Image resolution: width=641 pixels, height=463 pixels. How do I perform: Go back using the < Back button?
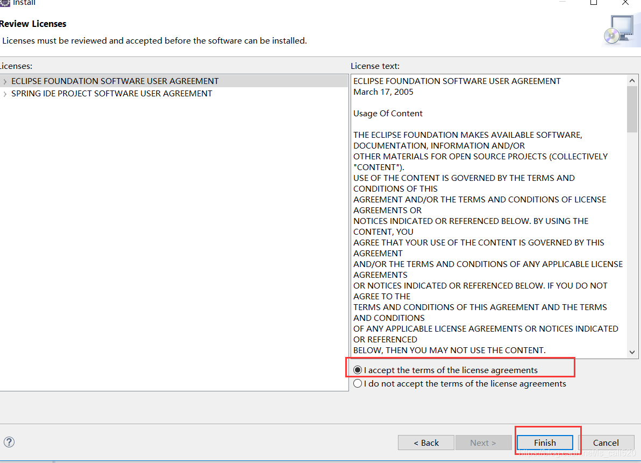click(426, 442)
